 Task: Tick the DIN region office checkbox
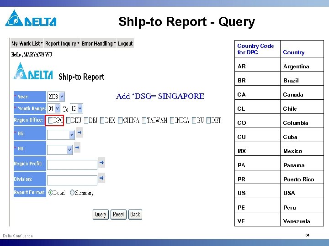pos(86,120)
